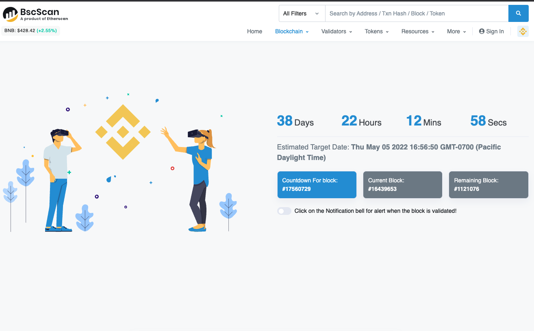Click the 22 Hours countdown value

tap(361, 121)
